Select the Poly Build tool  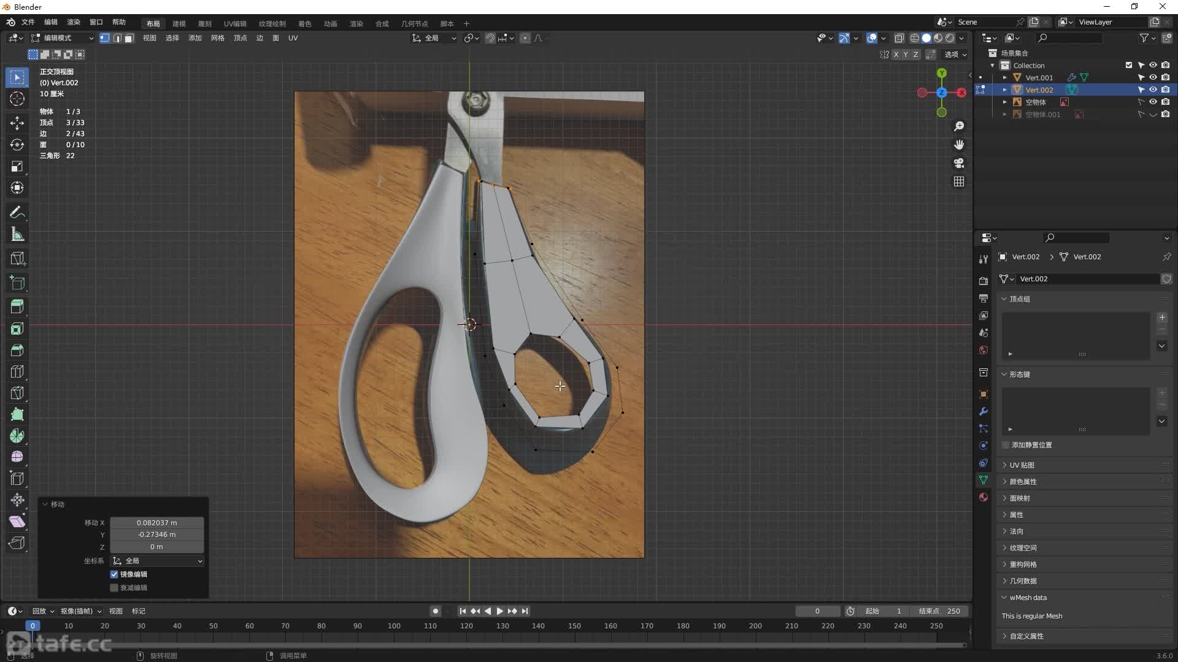click(17, 414)
